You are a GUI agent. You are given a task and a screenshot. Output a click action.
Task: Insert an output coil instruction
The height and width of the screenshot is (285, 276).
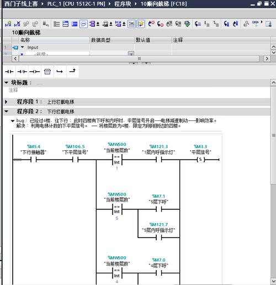(35, 72)
